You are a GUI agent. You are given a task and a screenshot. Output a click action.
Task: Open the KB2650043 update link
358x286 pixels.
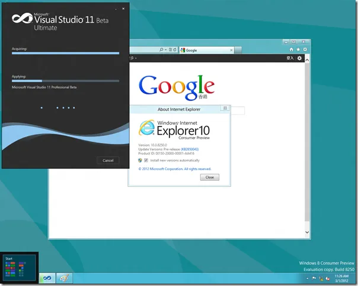tap(190, 149)
